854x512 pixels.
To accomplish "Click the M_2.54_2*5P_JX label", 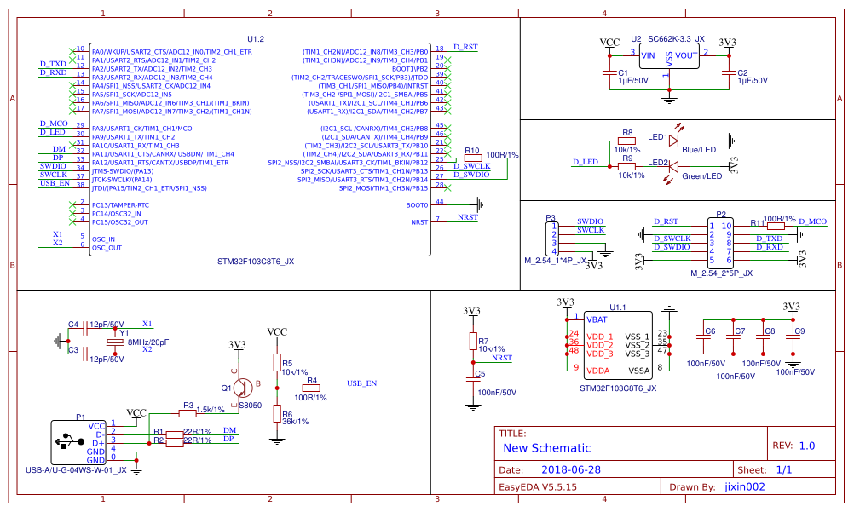I will (x=722, y=273).
